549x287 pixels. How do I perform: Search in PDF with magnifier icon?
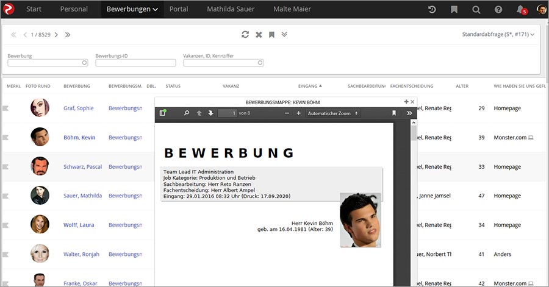(x=187, y=113)
